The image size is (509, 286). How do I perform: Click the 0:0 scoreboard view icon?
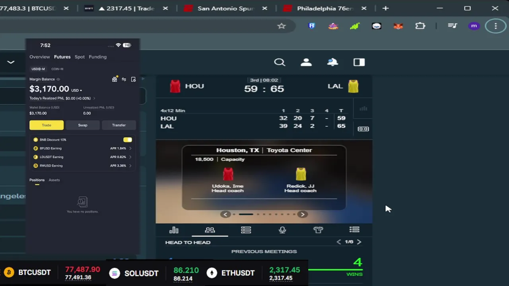click(x=363, y=129)
